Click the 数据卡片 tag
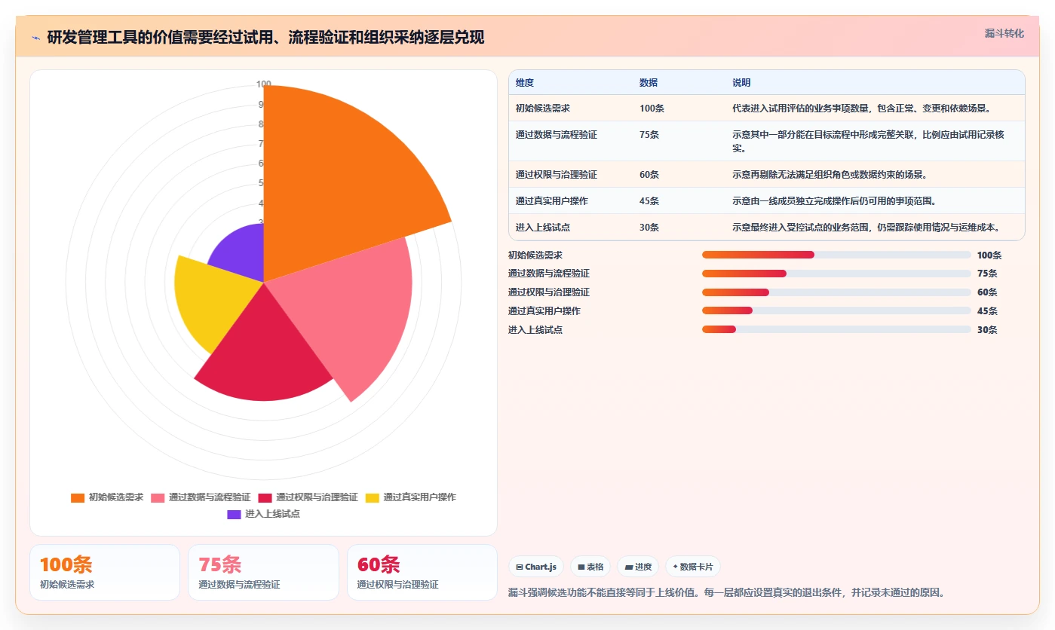The width and height of the screenshot is (1055, 630). (692, 567)
